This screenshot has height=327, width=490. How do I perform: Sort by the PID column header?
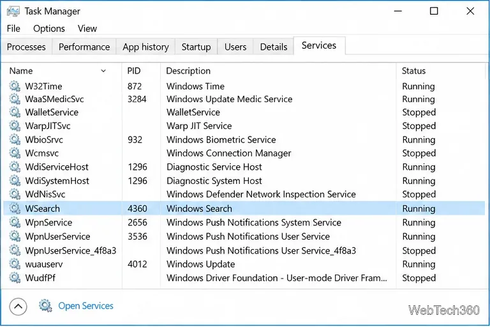(x=141, y=71)
